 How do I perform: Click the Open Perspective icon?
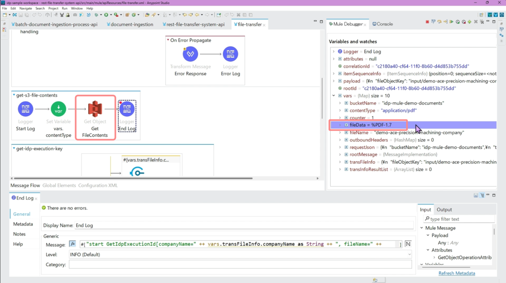[x=481, y=15]
